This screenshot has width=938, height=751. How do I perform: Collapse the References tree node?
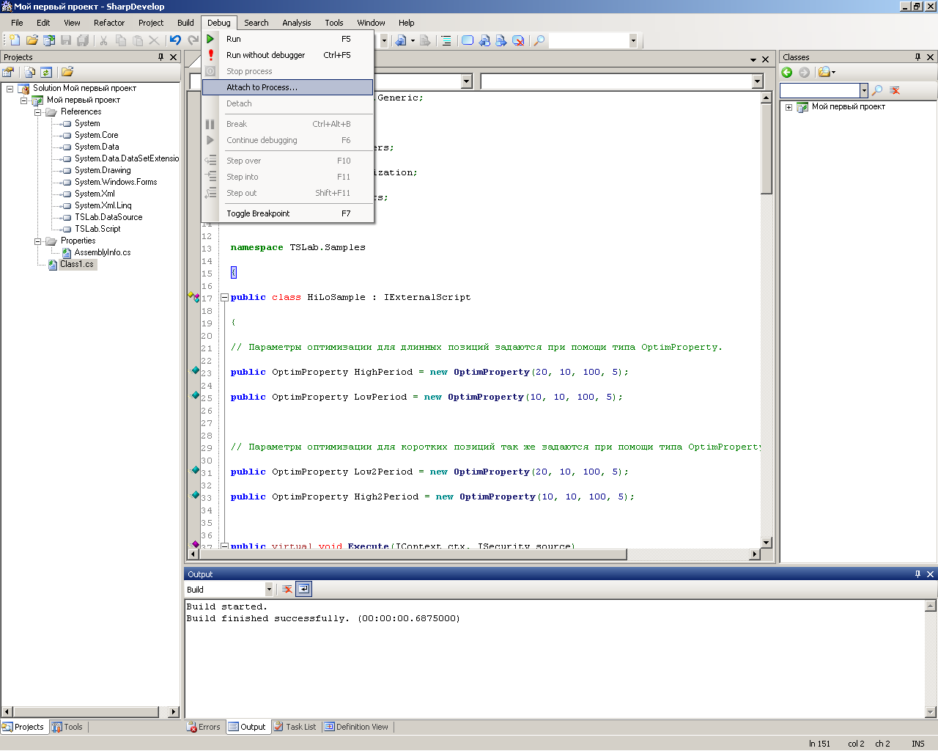38,112
